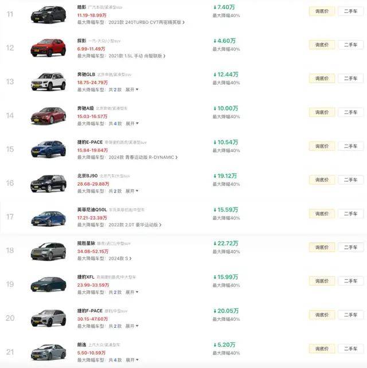Open the 奔驰A级 title link
The height and width of the screenshot is (368, 367).
click(85, 108)
